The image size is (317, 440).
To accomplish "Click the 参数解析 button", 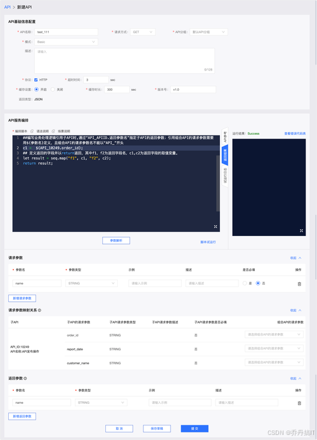I will (116, 241).
